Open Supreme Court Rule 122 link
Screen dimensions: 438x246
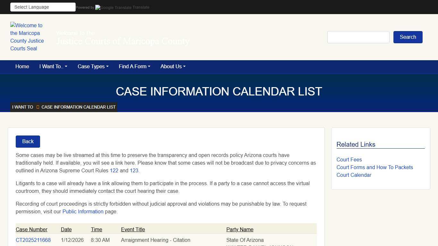(114, 170)
